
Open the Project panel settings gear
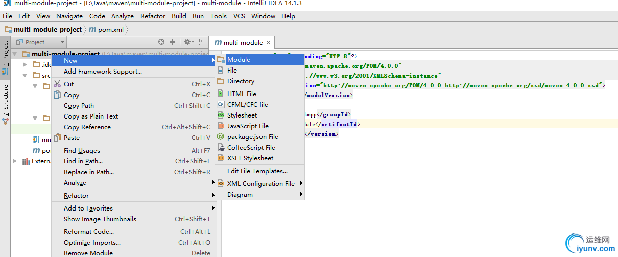click(x=188, y=42)
